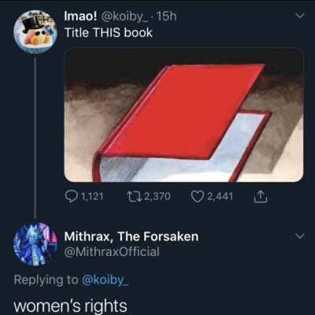Select the tweet text Title THIS book

click(x=108, y=33)
